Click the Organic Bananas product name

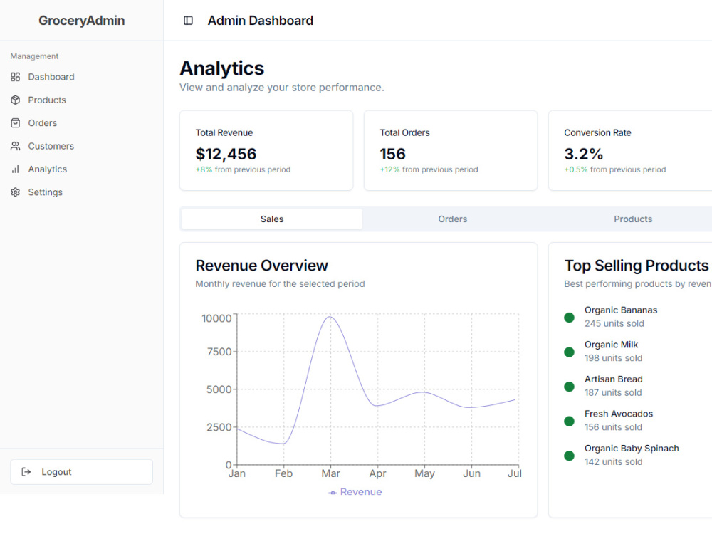(x=621, y=310)
